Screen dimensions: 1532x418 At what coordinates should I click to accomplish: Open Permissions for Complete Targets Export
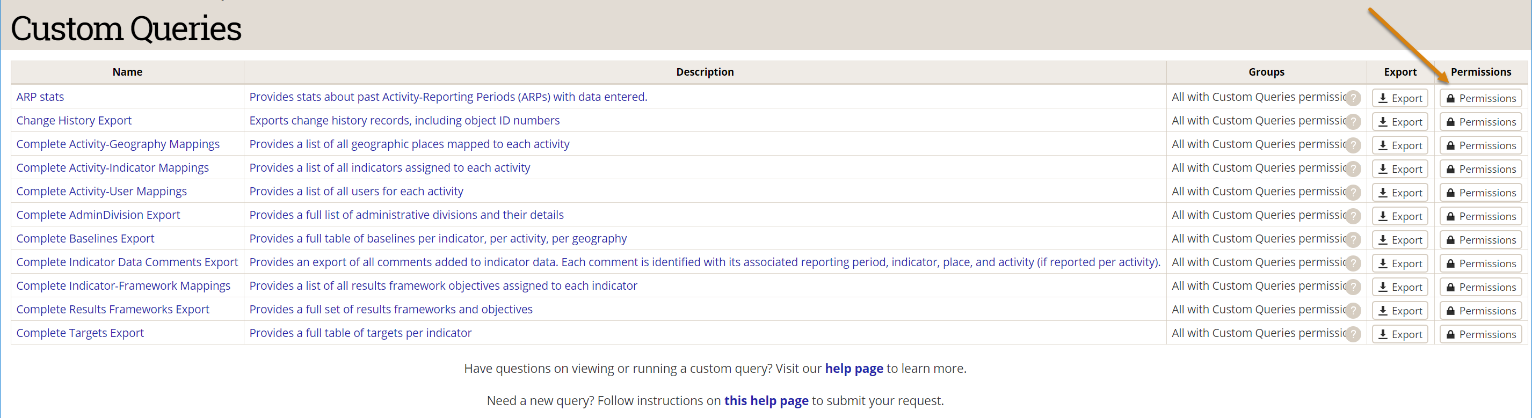click(x=1481, y=334)
